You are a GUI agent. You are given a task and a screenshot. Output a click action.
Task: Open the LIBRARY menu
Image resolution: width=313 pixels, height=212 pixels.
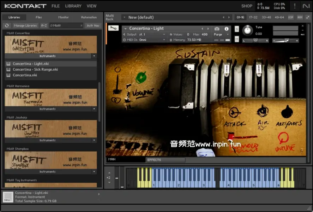(x=73, y=6)
